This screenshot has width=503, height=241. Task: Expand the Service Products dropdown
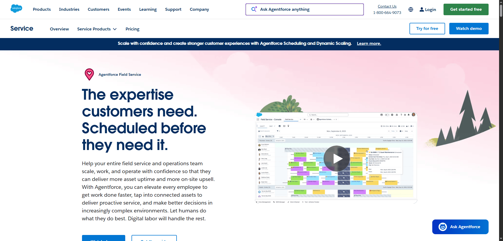click(x=97, y=29)
